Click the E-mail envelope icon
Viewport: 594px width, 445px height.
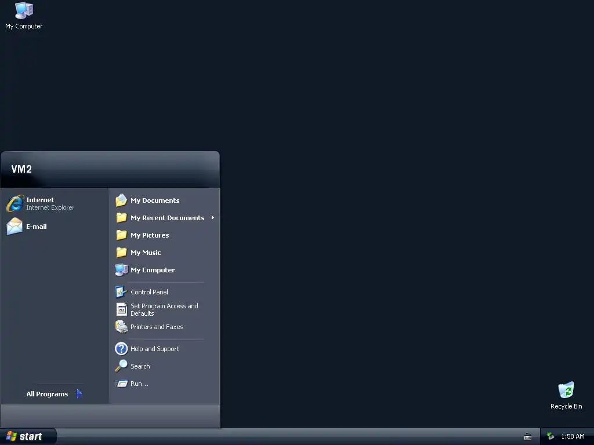(x=15, y=227)
